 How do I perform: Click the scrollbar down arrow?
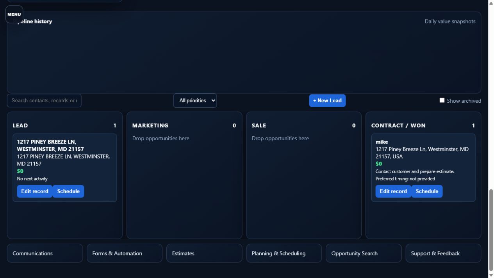click(x=491, y=275)
